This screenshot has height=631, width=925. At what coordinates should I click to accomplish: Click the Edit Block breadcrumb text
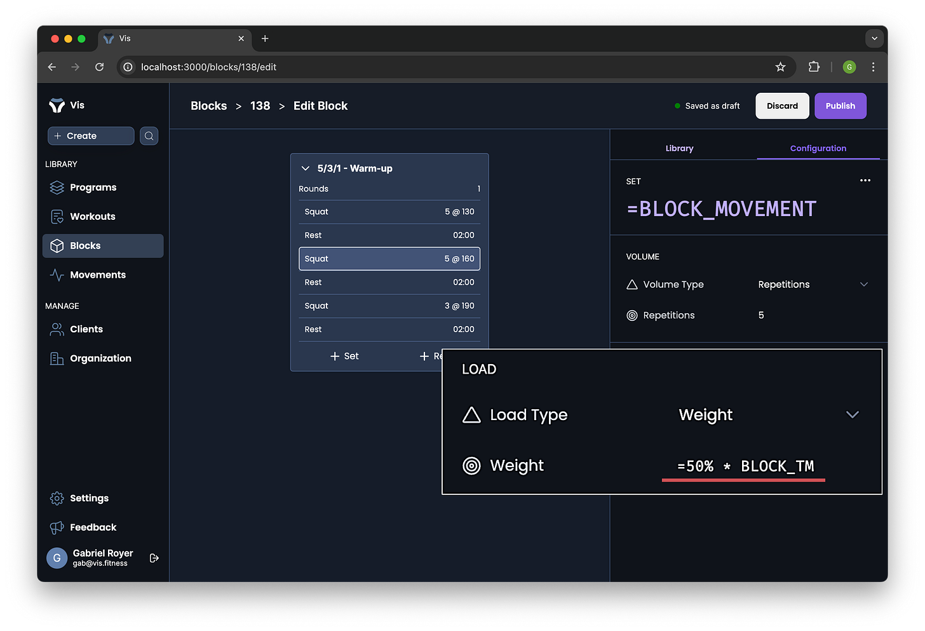pyautogui.click(x=320, y=106)
